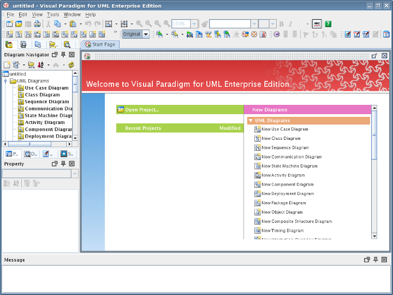Click the navigator horizontal scrollbar thumb

[30, 144]
